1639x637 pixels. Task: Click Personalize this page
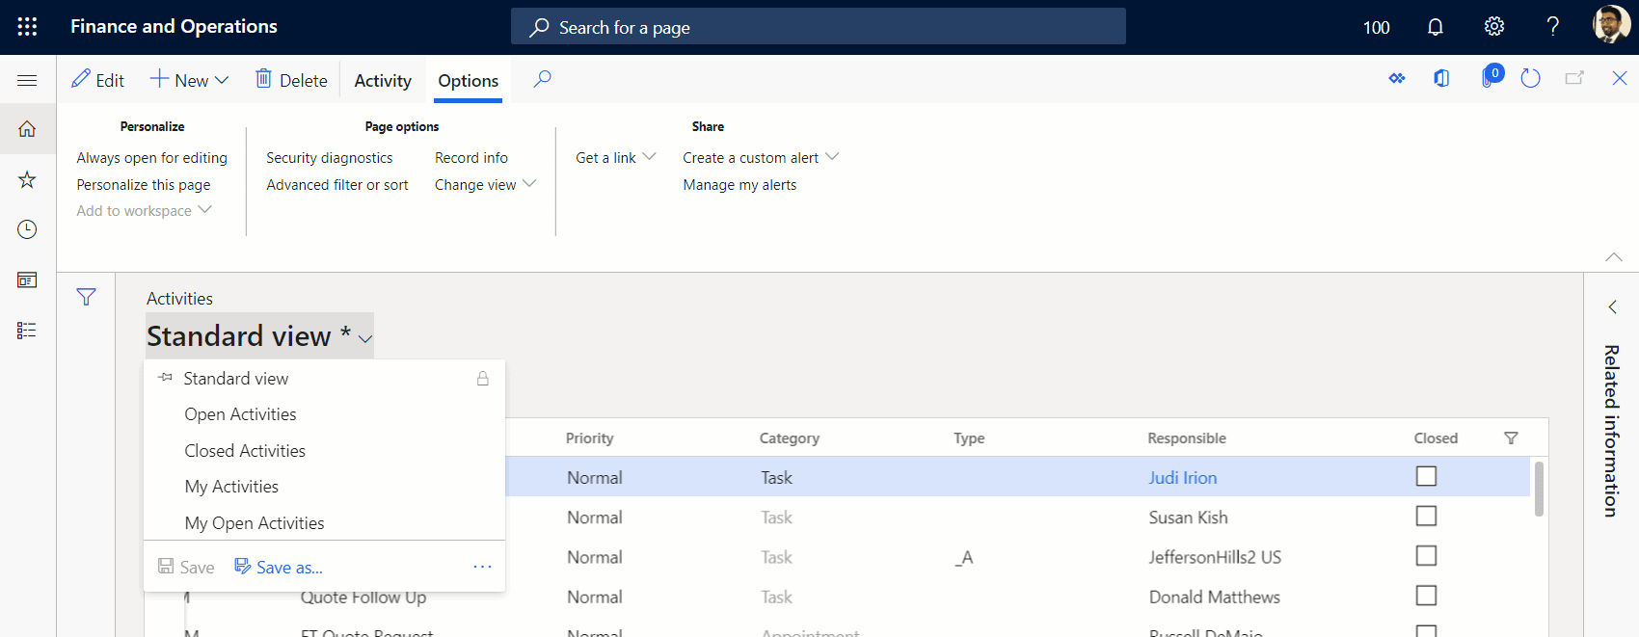(144, 185)
